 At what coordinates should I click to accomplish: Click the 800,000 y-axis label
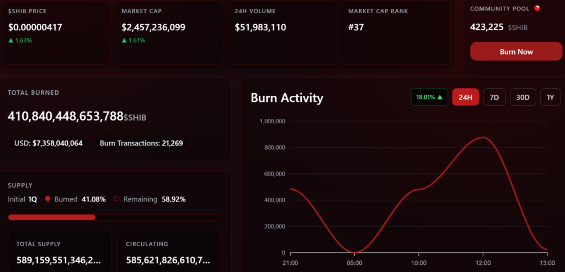275,148
